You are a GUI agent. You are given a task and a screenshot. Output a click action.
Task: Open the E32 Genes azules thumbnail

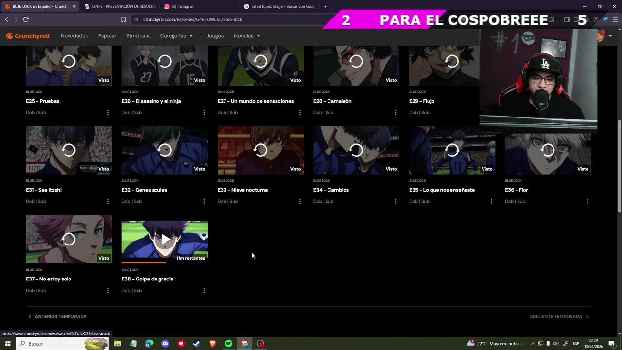click(165, 150)
